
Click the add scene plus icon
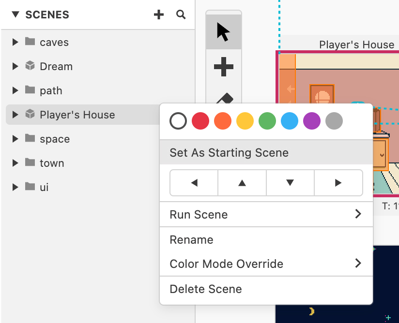(159, 15)
